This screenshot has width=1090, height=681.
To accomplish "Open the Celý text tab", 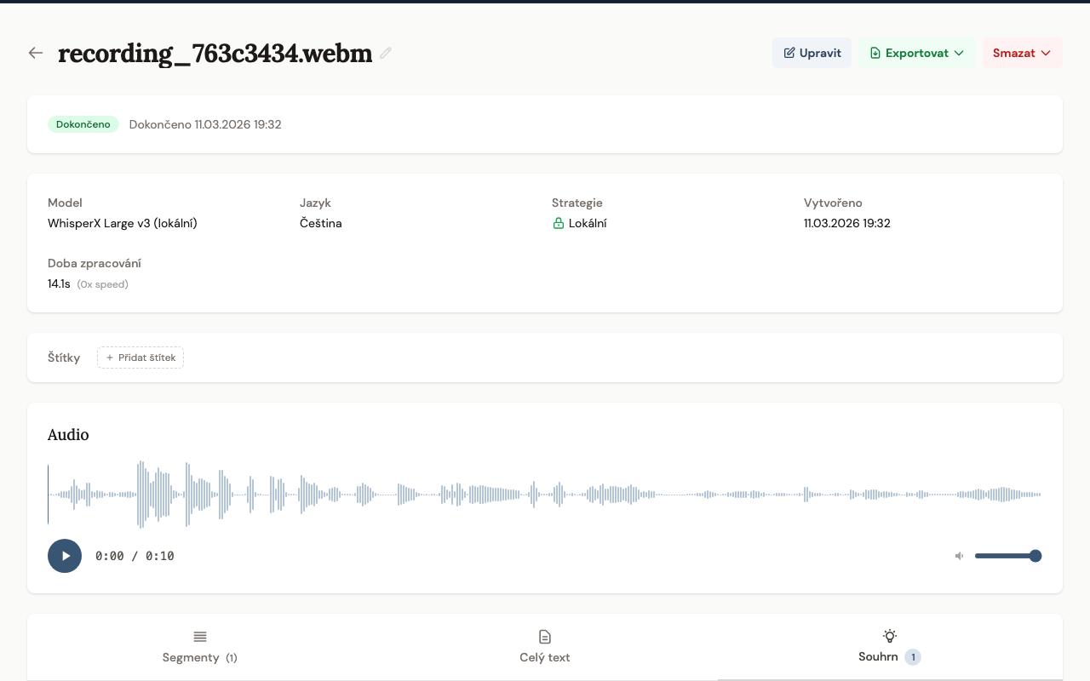I will click(x=545, y=648).
